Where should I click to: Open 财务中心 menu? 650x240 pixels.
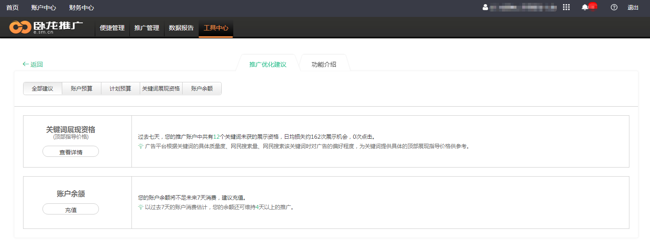point(82,7)
